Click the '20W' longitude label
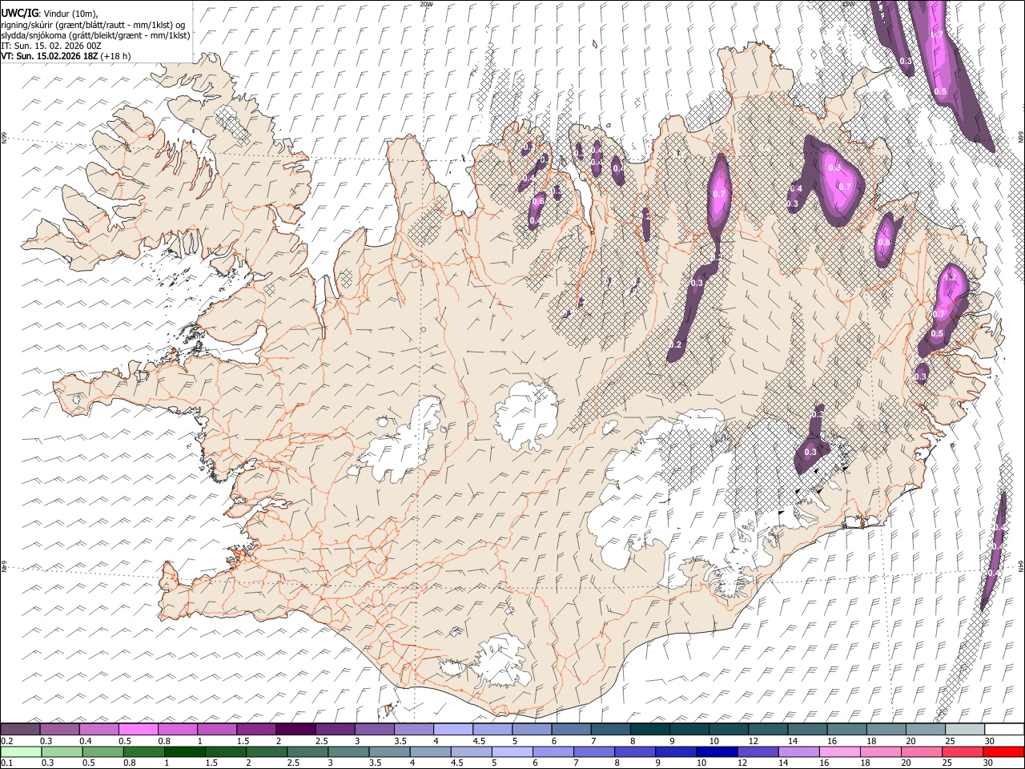 426,4
